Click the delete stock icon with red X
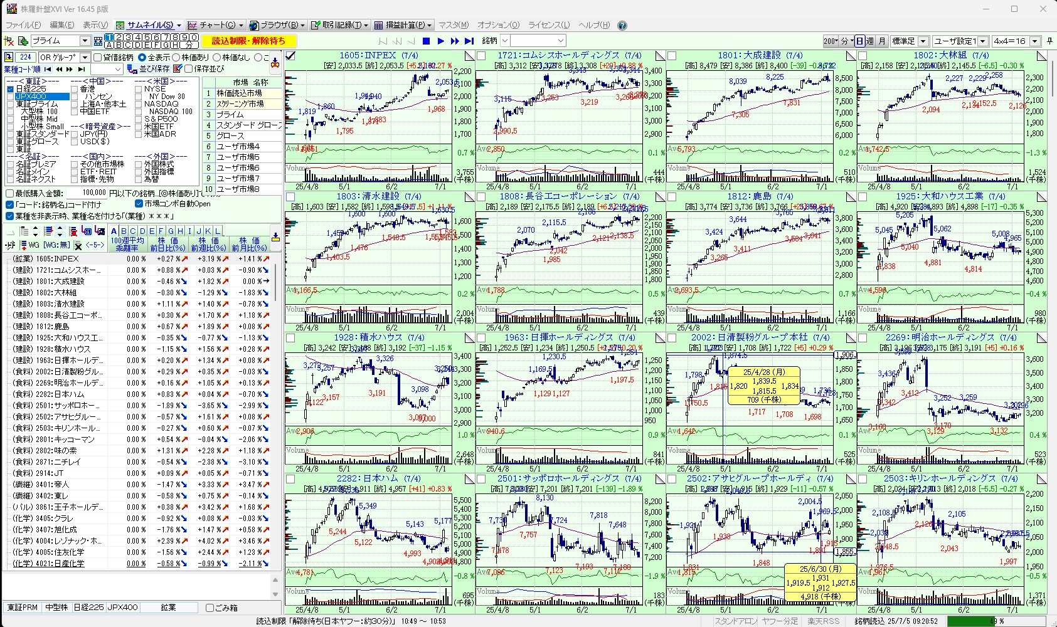 (9, 41)
